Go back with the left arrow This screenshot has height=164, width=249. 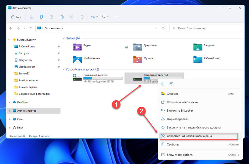click(11, 28)
